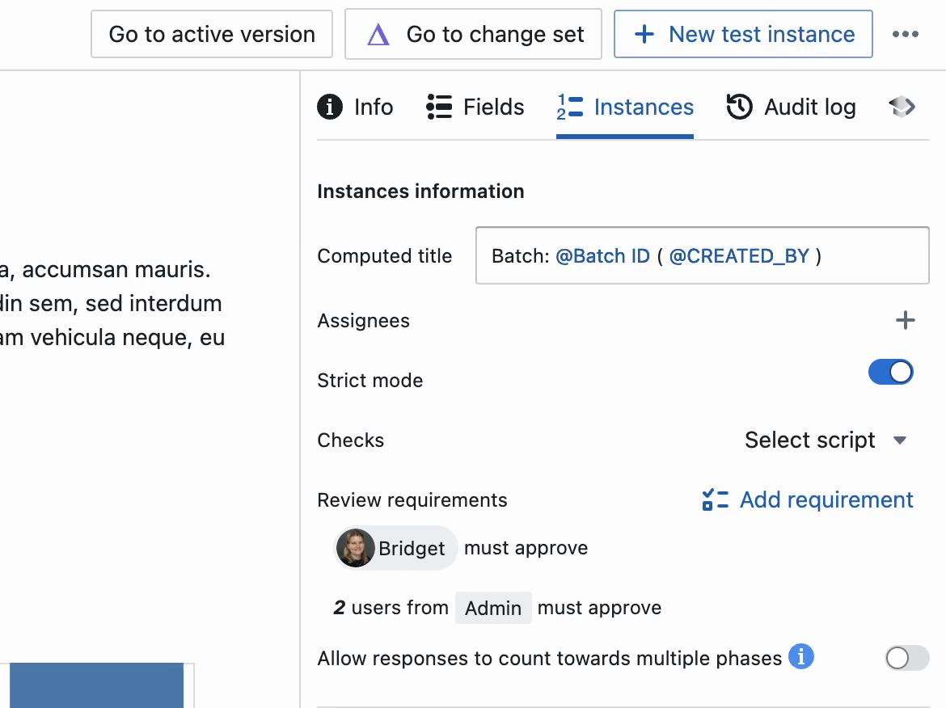The image size is (946, 708).
Task: Click the Audit log history clock icon
Action: pos(740,107)
